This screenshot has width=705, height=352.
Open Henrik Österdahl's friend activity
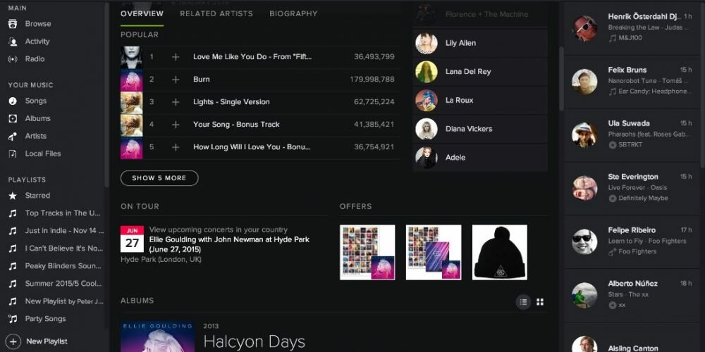pyautogui.click(x=632, y=27)
